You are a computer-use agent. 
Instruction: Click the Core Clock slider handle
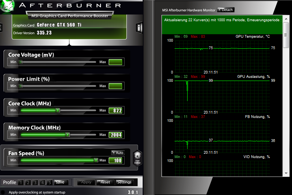coord(58,110)
